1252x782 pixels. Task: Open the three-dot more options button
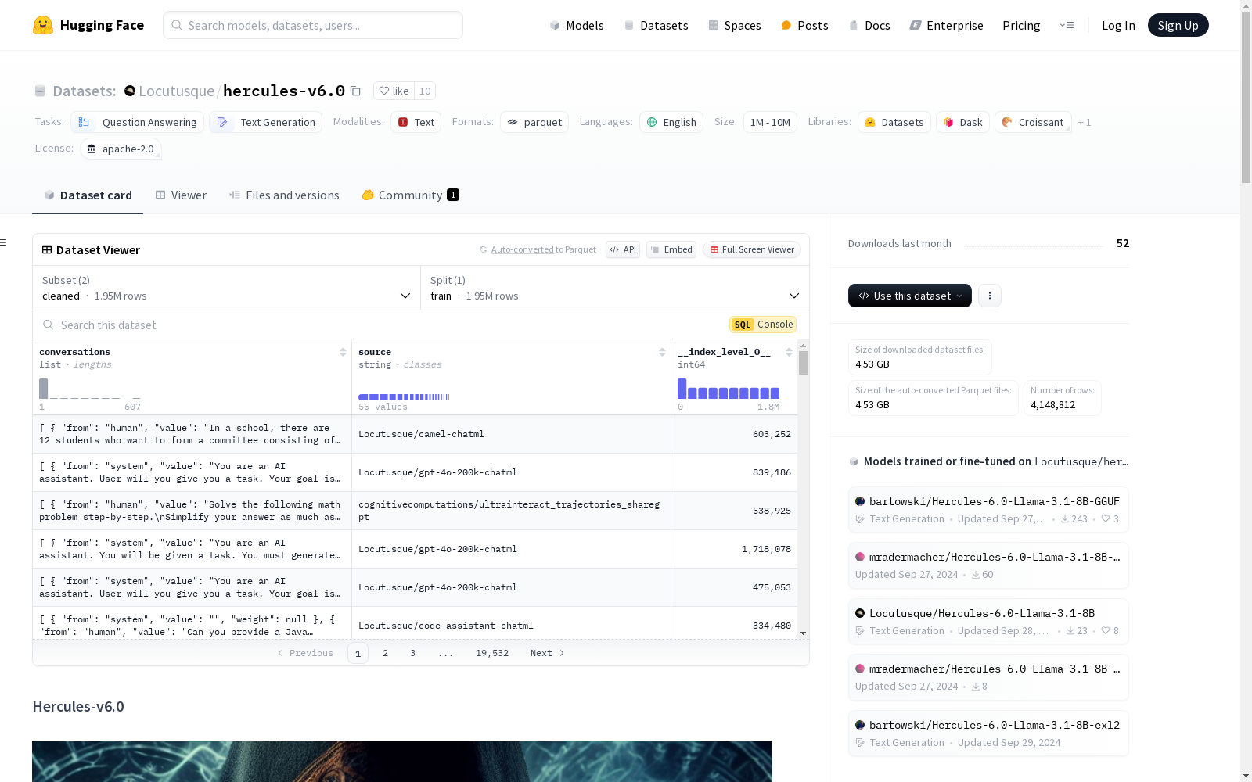pos(990,296)
